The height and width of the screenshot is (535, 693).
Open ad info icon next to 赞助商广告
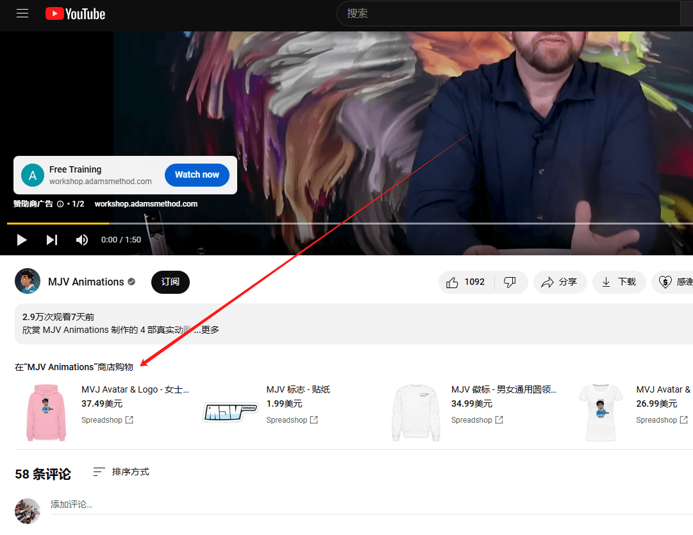click(60, 204)
